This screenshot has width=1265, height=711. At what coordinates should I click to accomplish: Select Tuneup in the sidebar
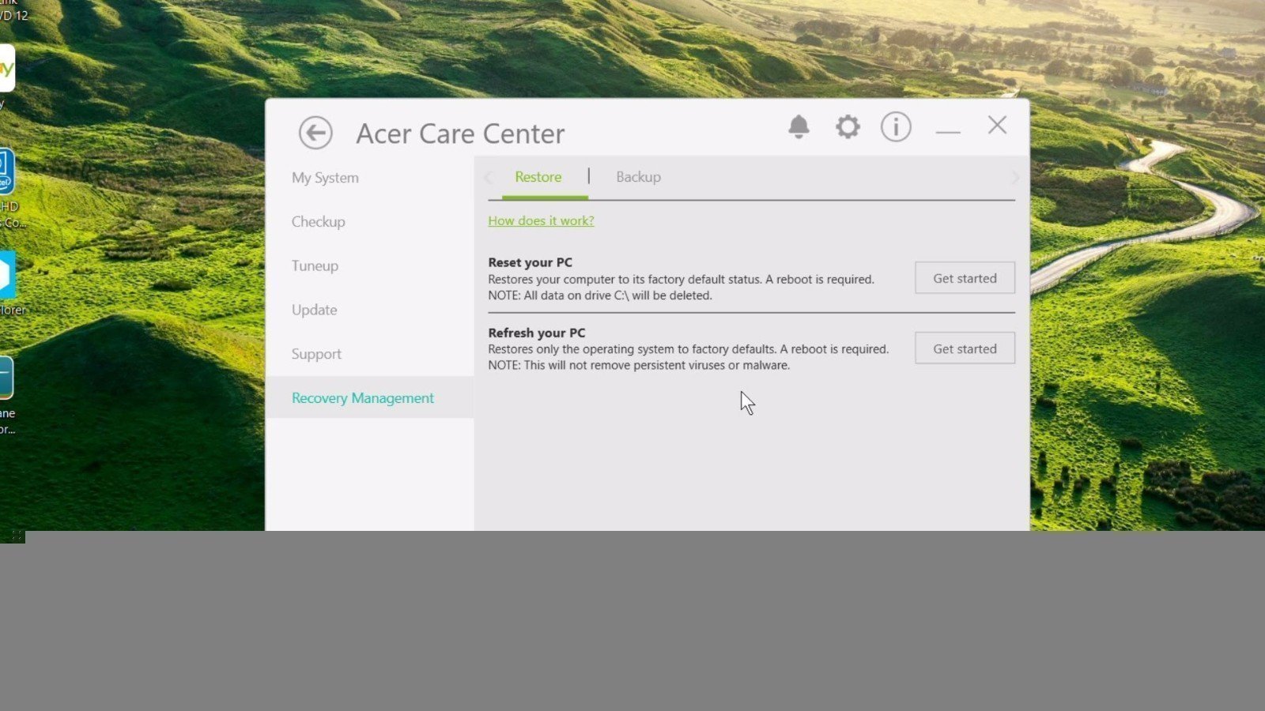(315, 266)
